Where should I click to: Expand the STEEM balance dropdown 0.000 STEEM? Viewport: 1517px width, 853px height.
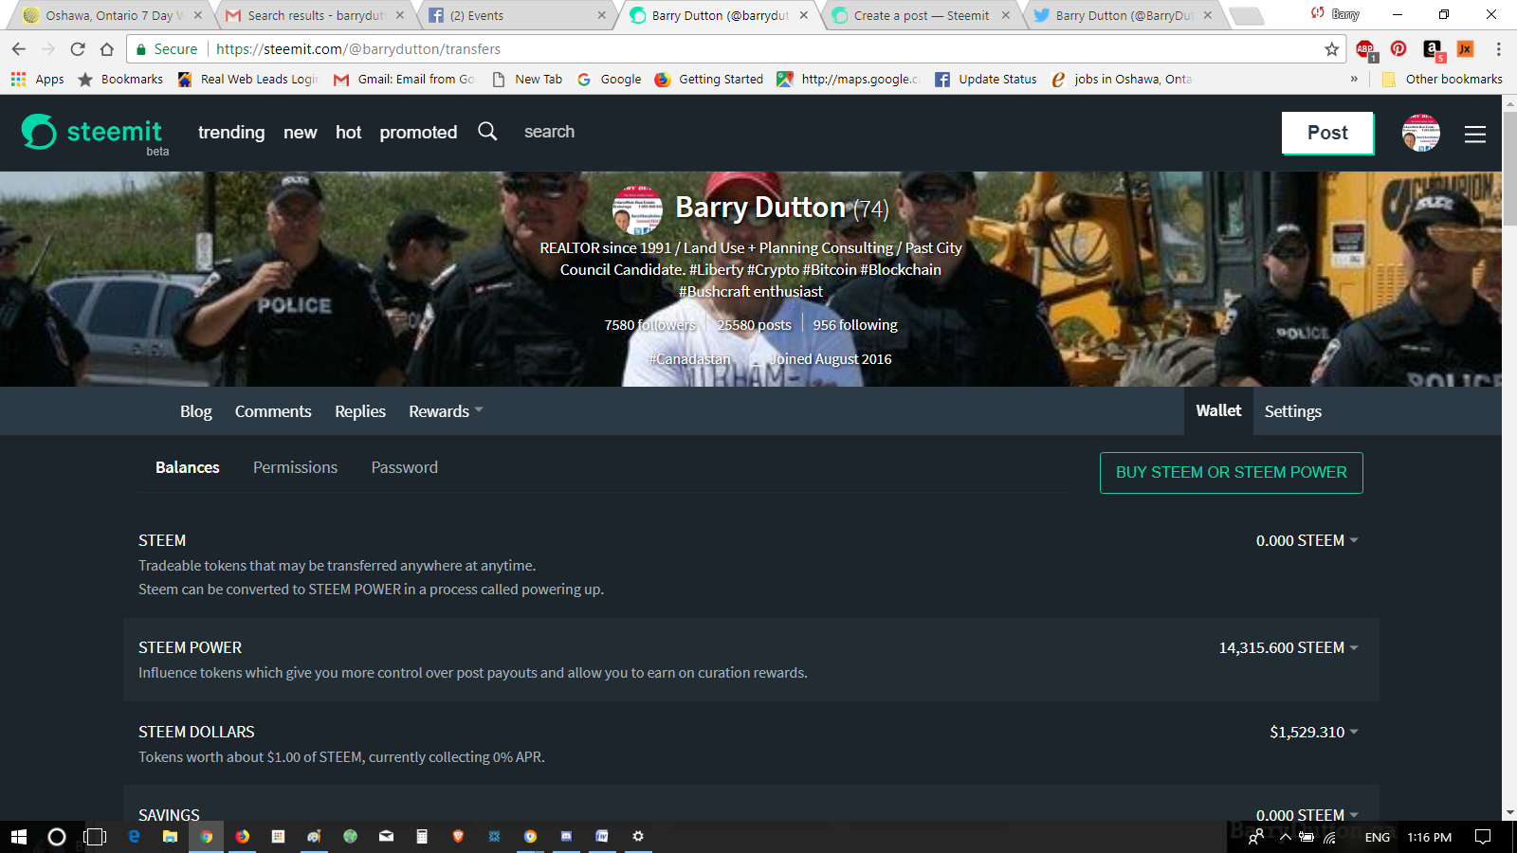point(1307,540)
